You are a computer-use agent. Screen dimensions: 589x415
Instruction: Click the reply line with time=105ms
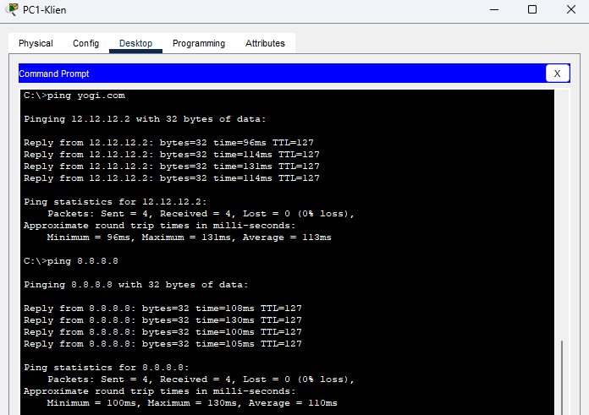162,344
